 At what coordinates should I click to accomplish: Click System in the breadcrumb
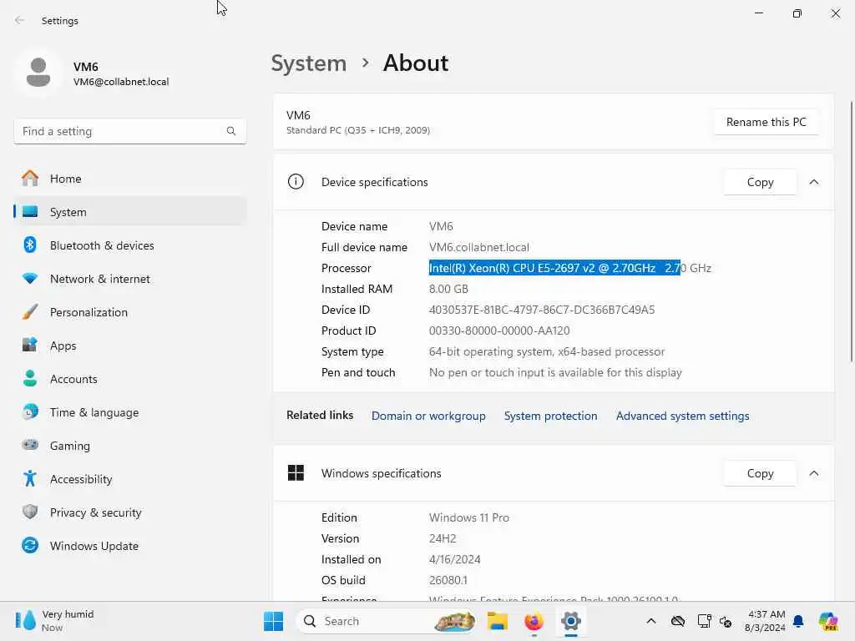pyautogui.click(x=309, y=63)
